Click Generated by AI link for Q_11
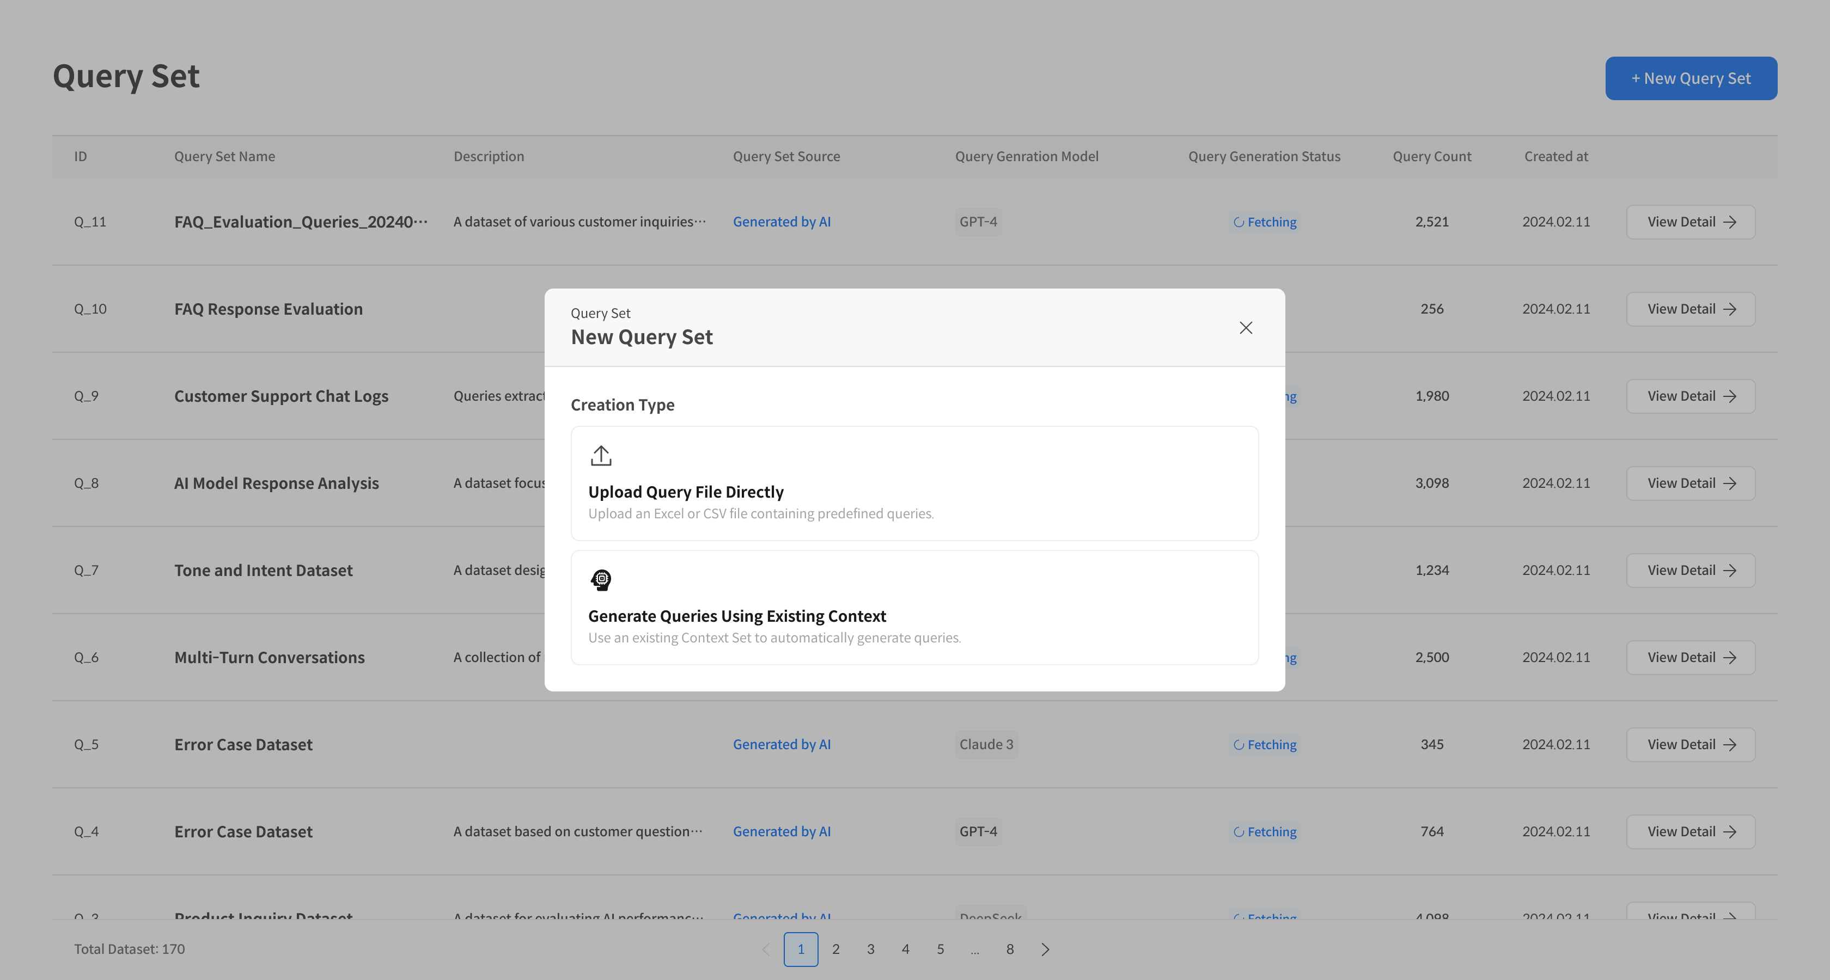The height and width of the screenshot is (980, 1830). (782, 222)
